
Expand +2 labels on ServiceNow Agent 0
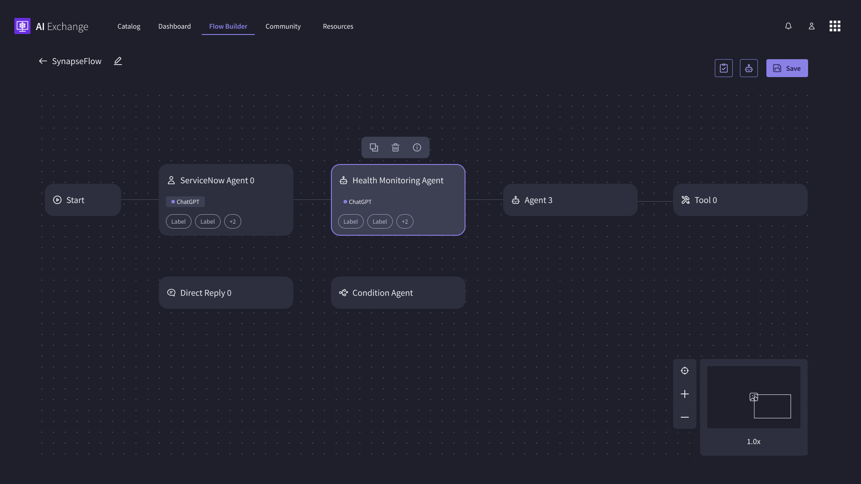tap(232, 221)
